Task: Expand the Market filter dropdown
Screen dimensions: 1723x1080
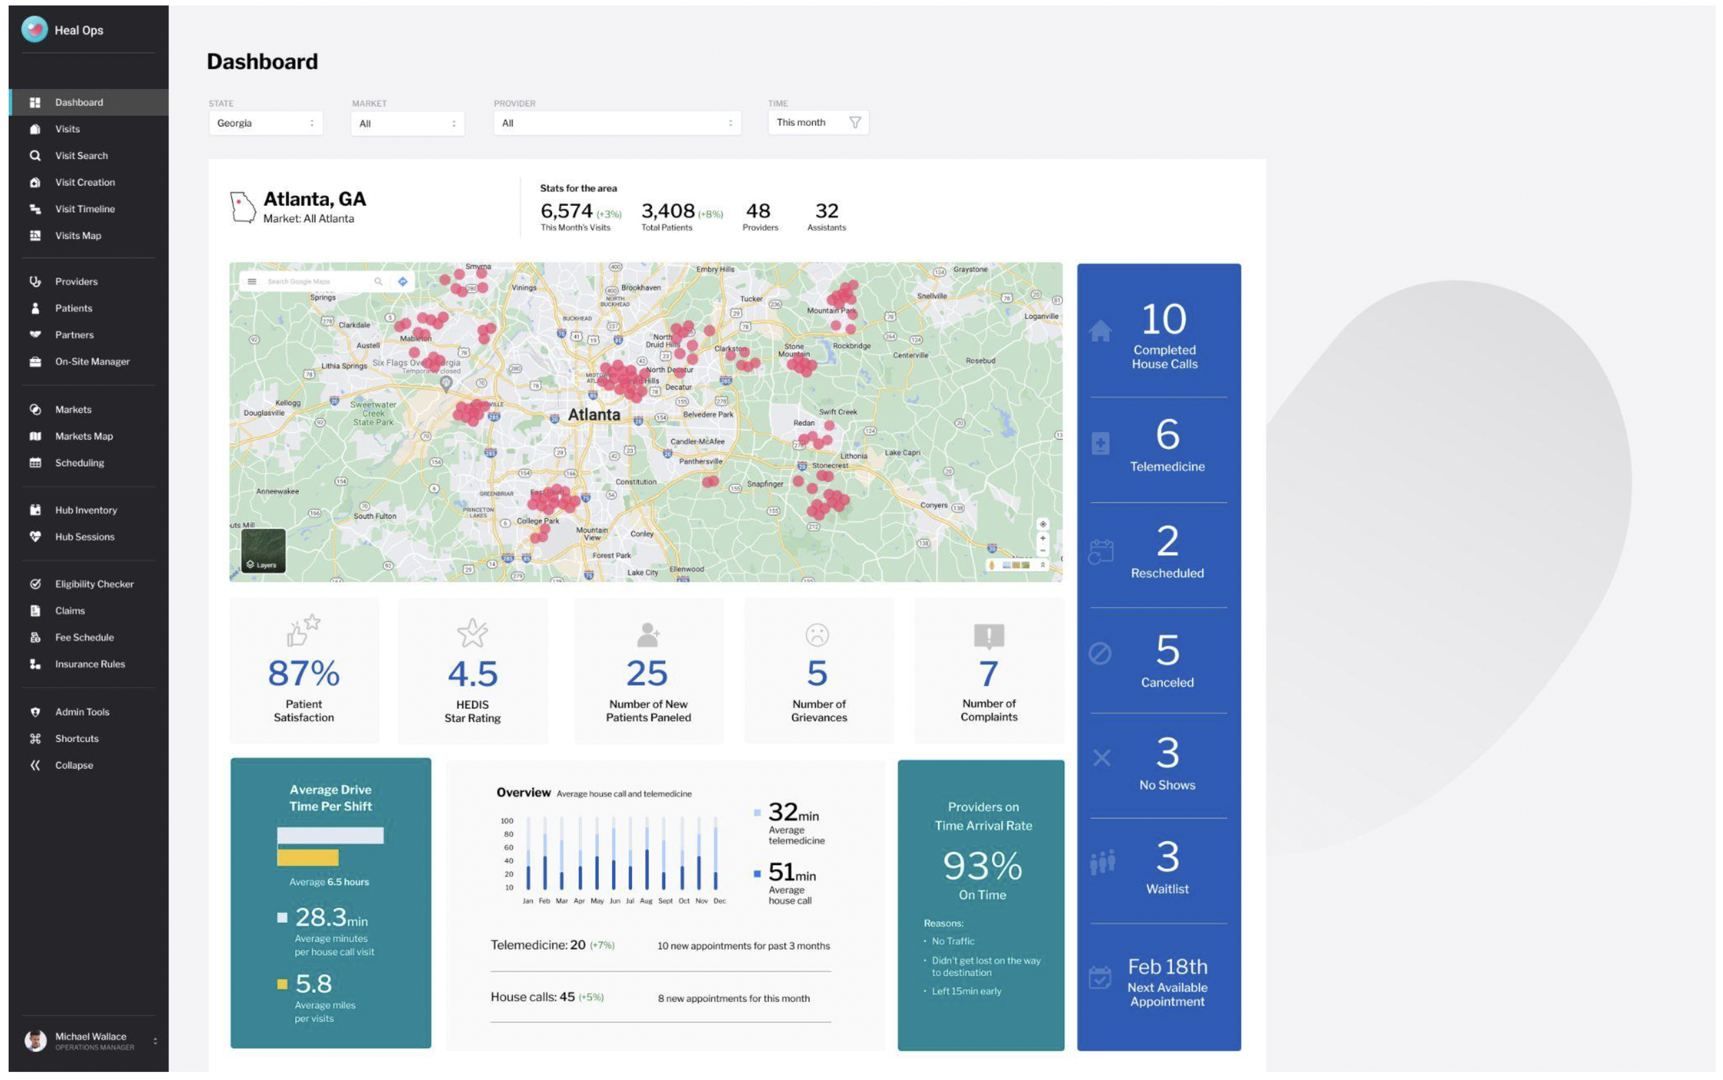Action: (x=407, y=123)
